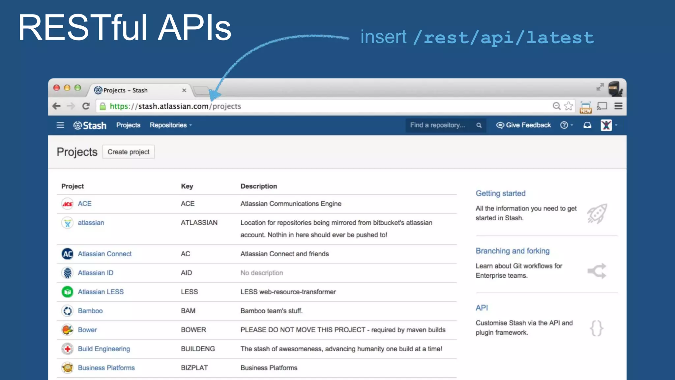Screen dimensions: 675x380
Task: Click the ACE project avatar icon
Action: (x=68, y=204)
